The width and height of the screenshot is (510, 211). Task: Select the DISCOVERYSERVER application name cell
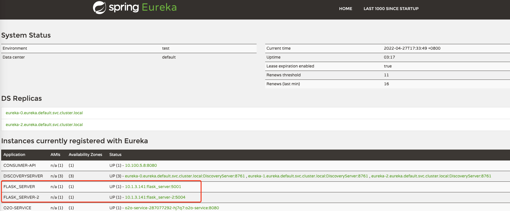click(23, 176)
